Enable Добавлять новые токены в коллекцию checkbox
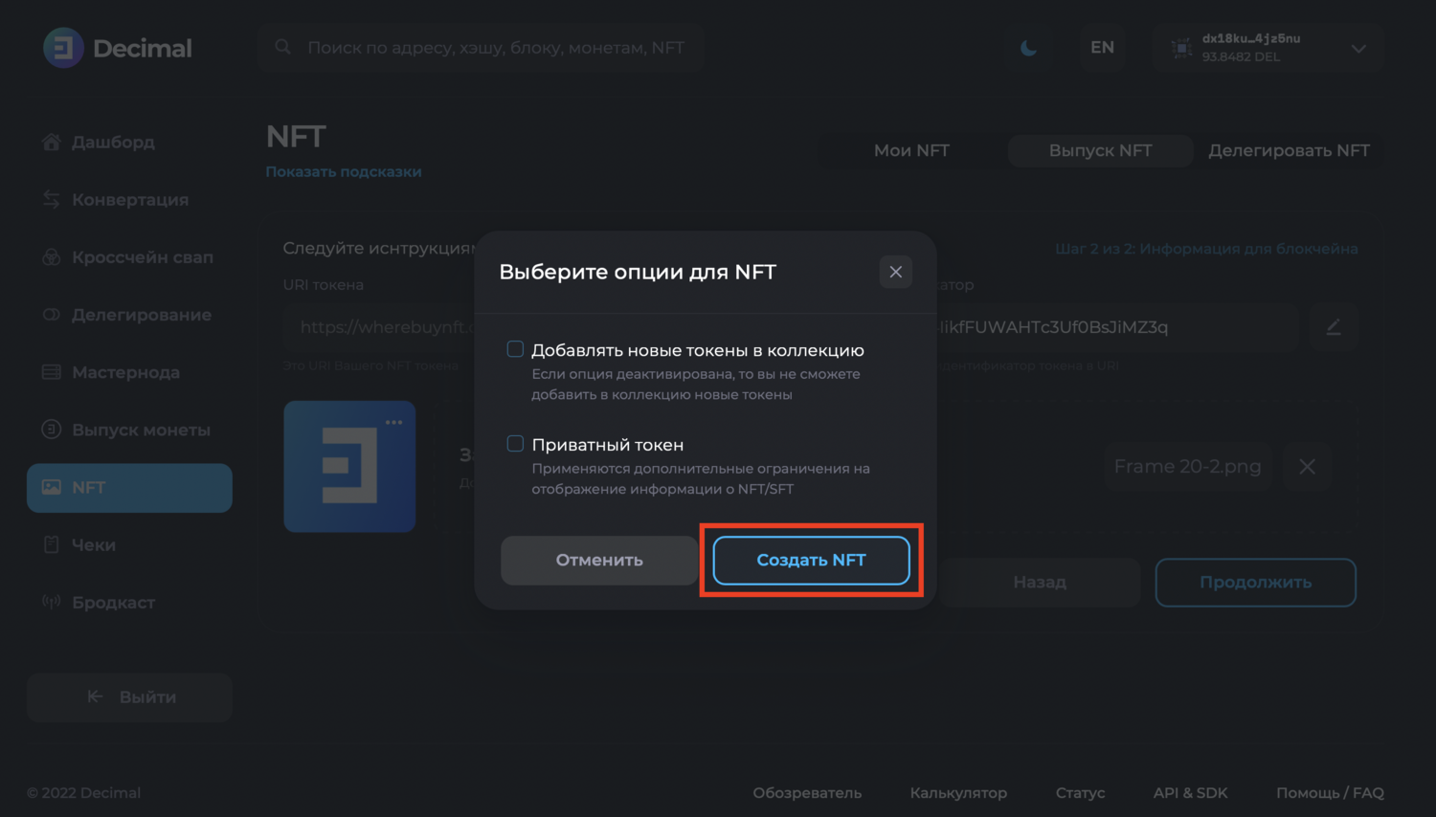The height and width of the screenshot is (817, 1436). click(515, 349)
